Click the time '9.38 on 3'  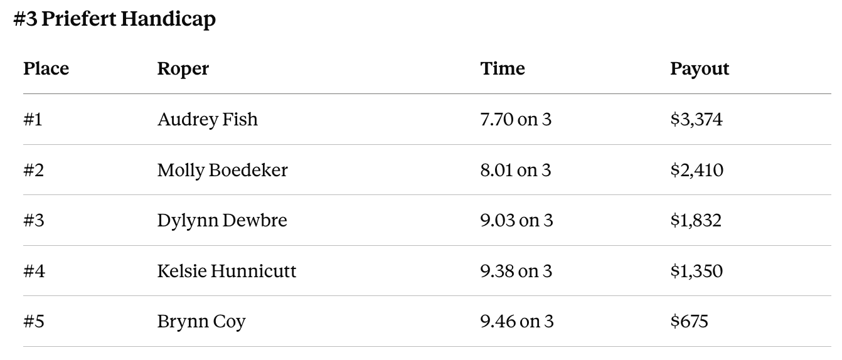pos(516,271)
